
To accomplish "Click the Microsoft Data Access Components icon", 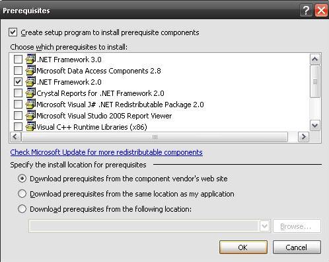I will point(30,70).
